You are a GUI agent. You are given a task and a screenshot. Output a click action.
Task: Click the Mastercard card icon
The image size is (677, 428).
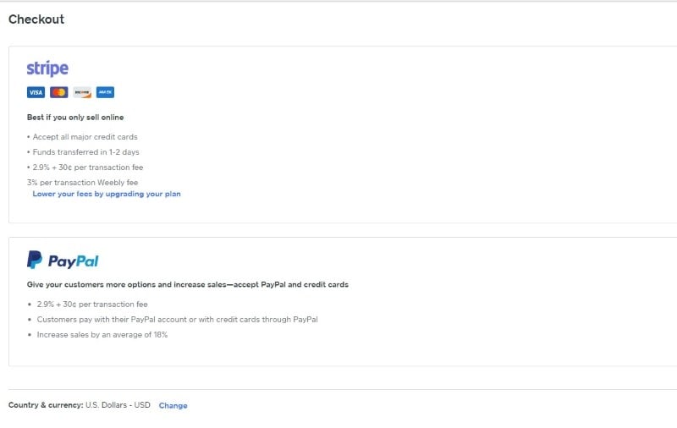[58, 92]
